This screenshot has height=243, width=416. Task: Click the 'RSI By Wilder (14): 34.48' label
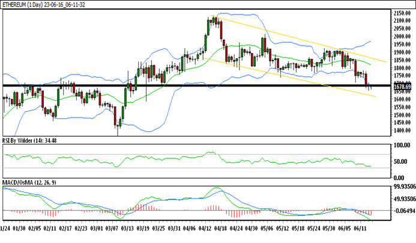(x=29, y=140)
